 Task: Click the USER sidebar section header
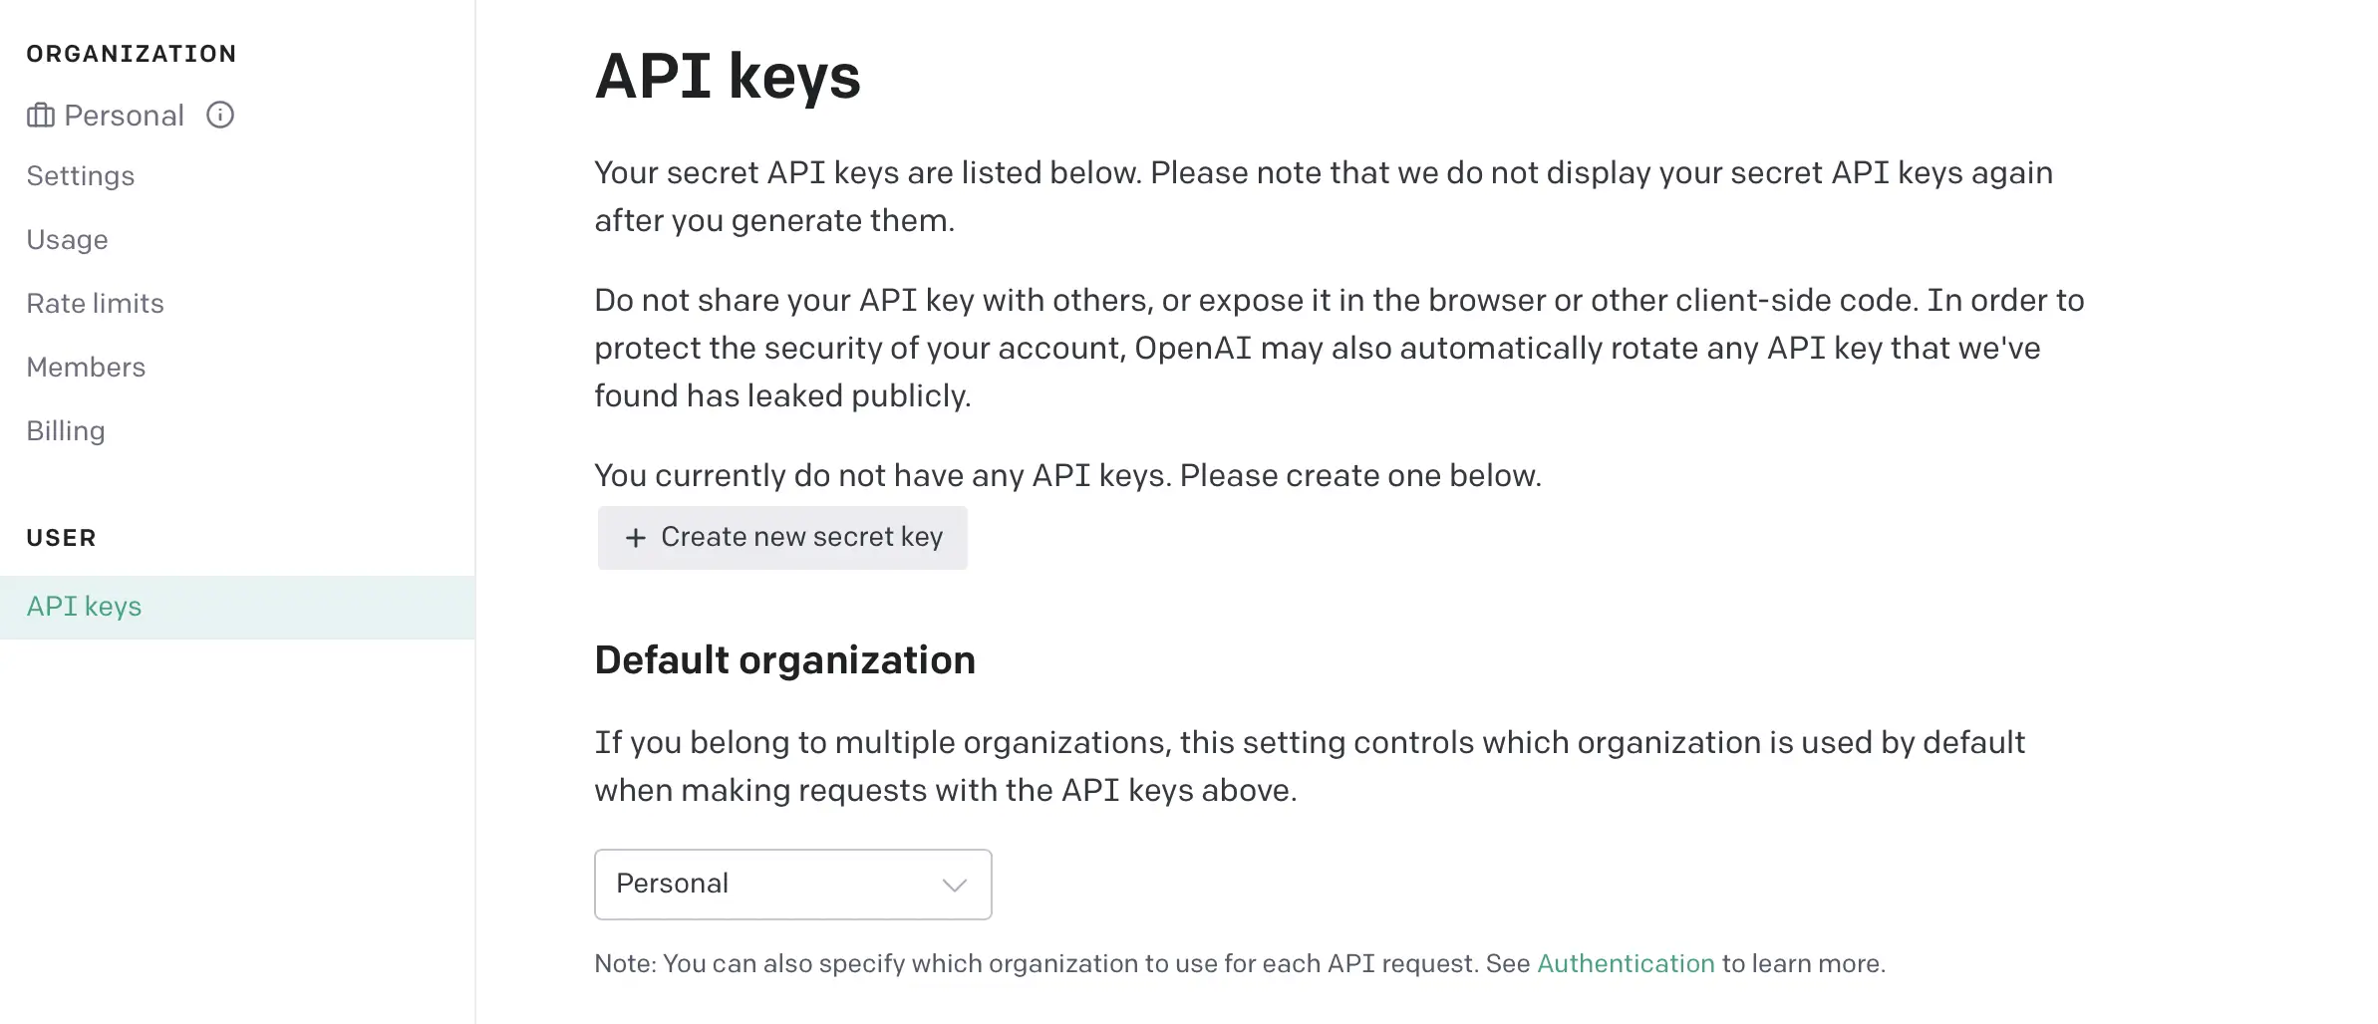(x=62, y=538)
